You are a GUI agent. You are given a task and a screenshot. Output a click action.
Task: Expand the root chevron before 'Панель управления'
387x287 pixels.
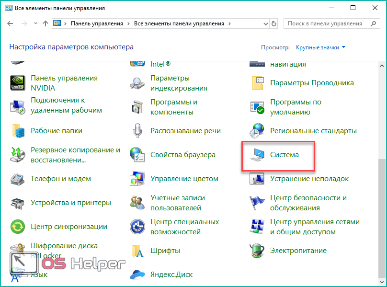[66, 23]
